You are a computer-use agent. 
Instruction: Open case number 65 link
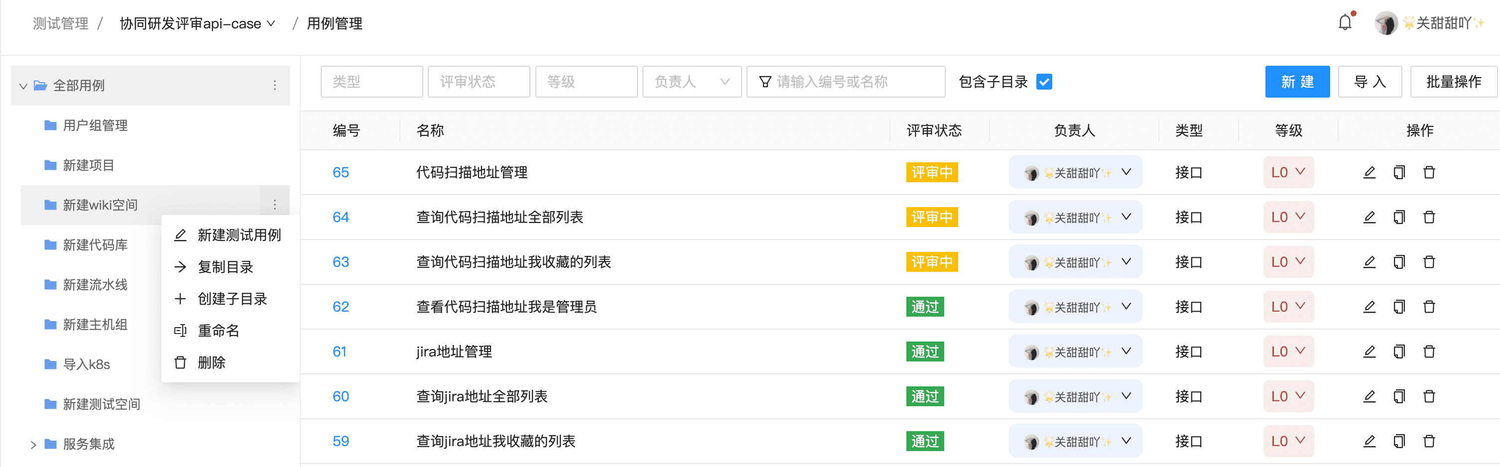[341, 172]
